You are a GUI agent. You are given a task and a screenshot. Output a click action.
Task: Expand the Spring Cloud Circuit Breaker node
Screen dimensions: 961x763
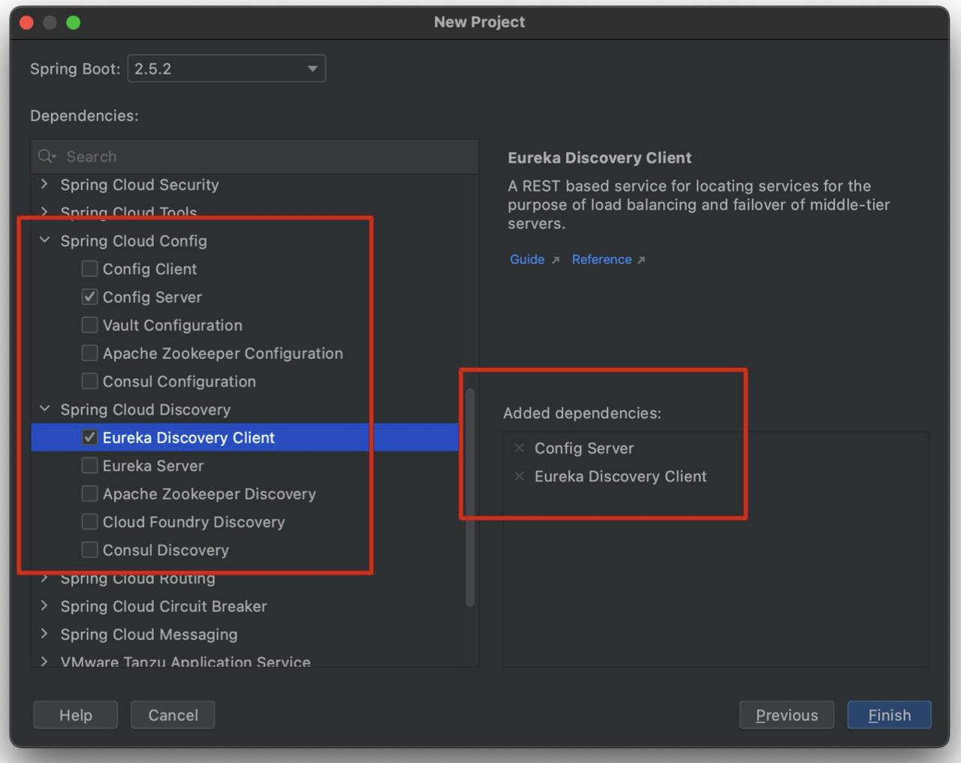[x=44, y=605]
